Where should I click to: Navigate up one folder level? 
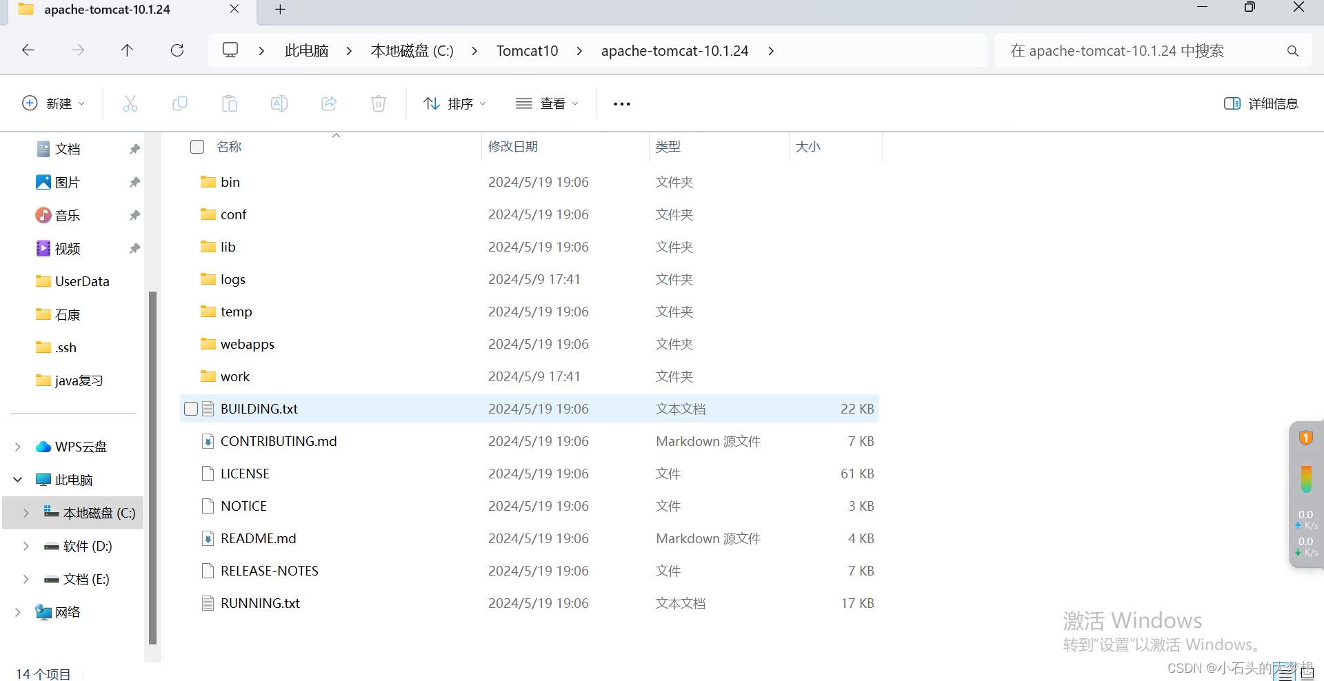[128, 50]
